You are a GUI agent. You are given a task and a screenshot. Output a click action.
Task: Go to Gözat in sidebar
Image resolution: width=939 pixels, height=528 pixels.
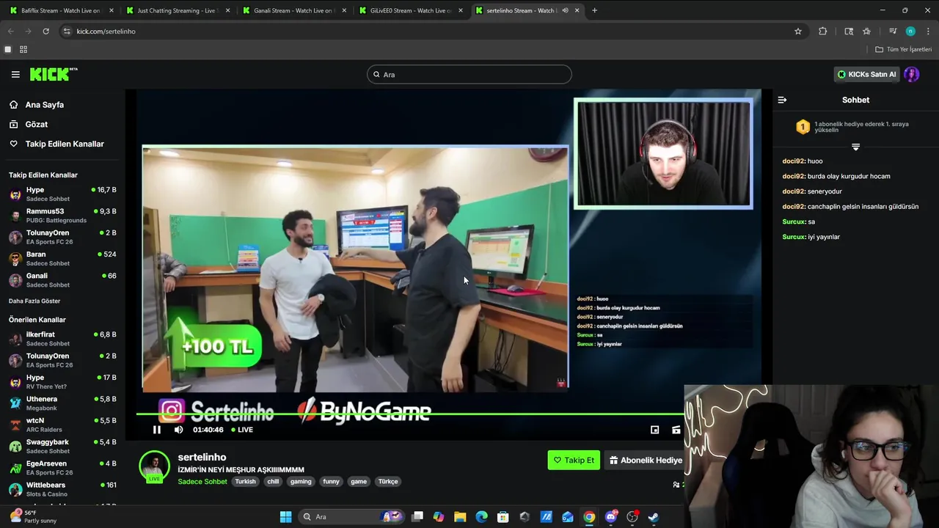click(x=36, y=125)
